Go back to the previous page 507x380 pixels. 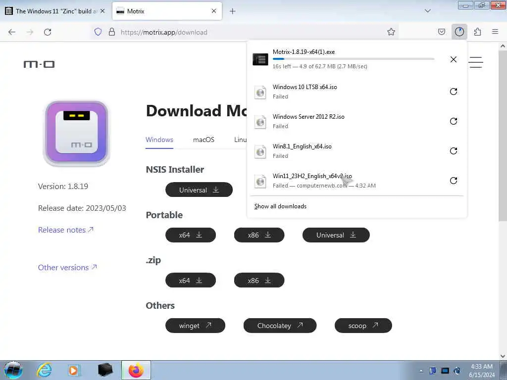[x=12, y=32]
